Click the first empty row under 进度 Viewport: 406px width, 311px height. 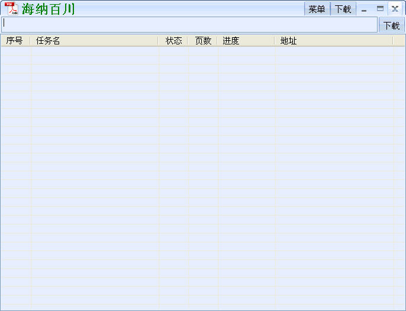[x=246, y=51]
